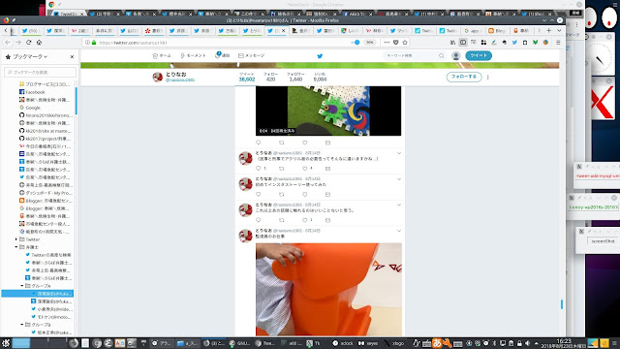Click the search magnifier icon on Twitter

(442, 56)
